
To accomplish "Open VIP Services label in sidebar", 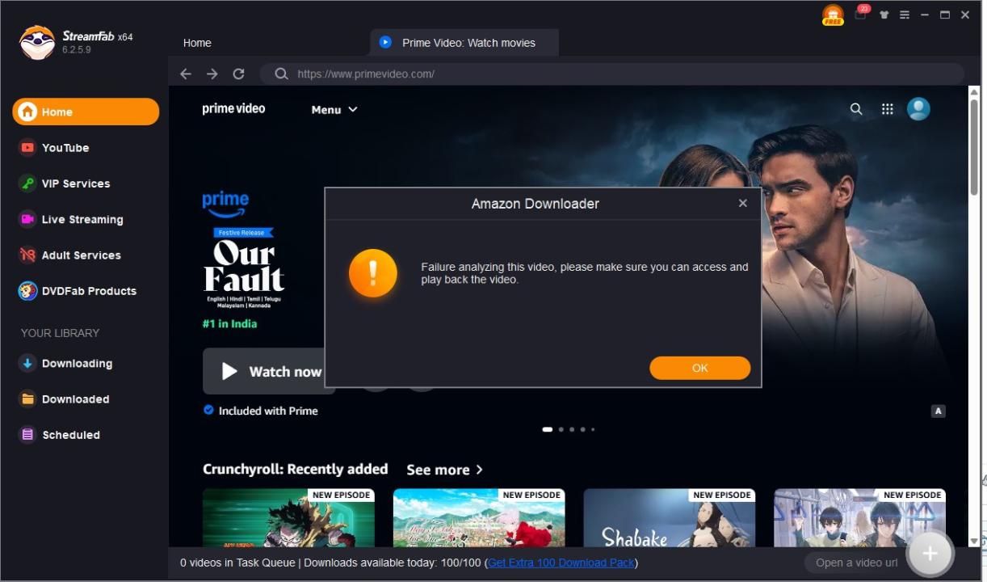I will point(76,183).
